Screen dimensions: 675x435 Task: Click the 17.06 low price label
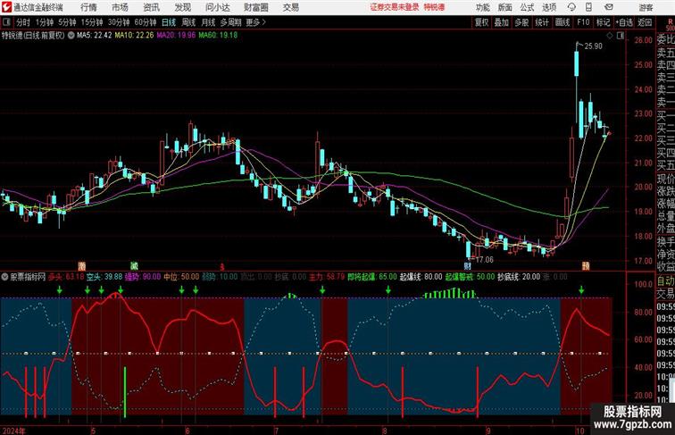[x=484, y=260]
